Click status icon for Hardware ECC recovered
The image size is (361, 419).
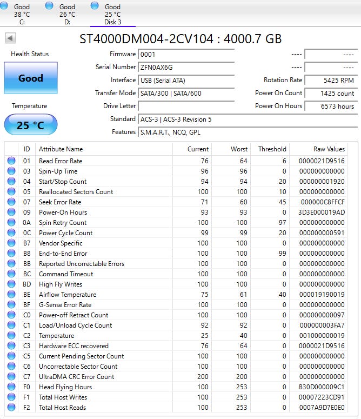pyautogui.click(x=11, y=345)
